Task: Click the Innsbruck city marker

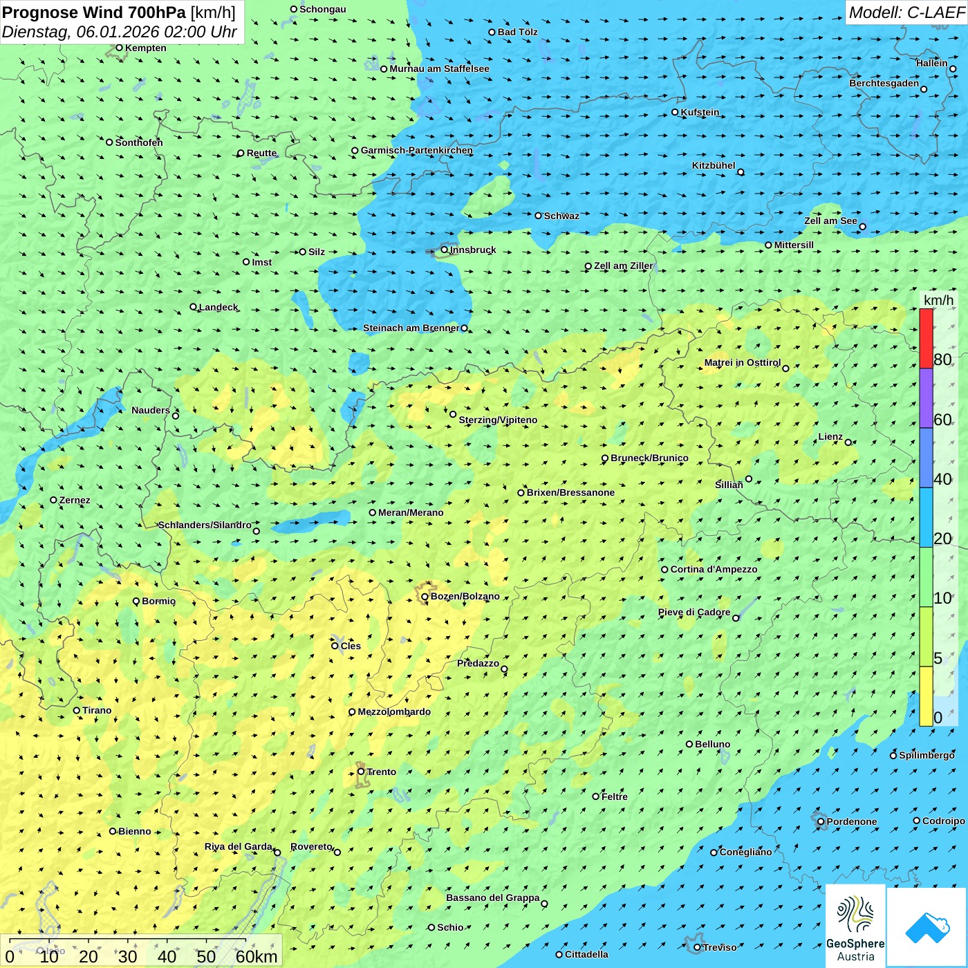Action: 445,250
